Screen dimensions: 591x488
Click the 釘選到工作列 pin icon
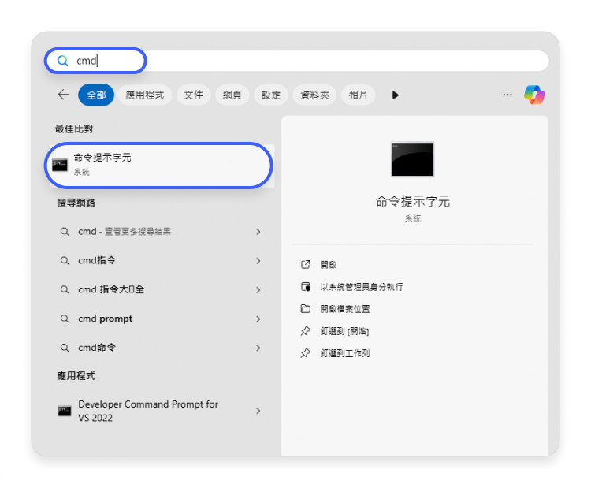point(306,353)
